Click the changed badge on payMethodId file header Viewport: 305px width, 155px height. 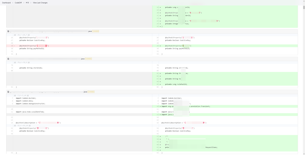pyautogui.click(x=95, y=31)
